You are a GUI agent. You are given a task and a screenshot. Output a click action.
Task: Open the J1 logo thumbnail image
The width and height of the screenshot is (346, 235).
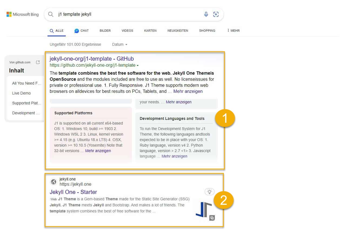[x=204, y=210]
